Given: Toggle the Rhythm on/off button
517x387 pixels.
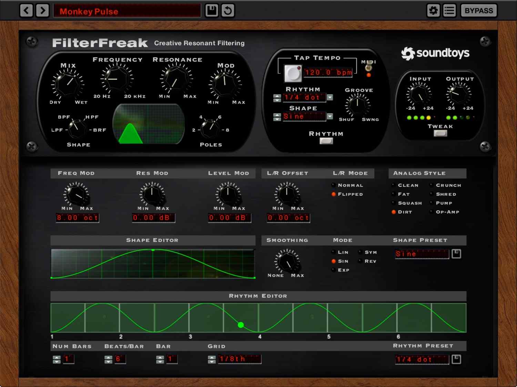Looking at the screenshot, I should 326,141.
